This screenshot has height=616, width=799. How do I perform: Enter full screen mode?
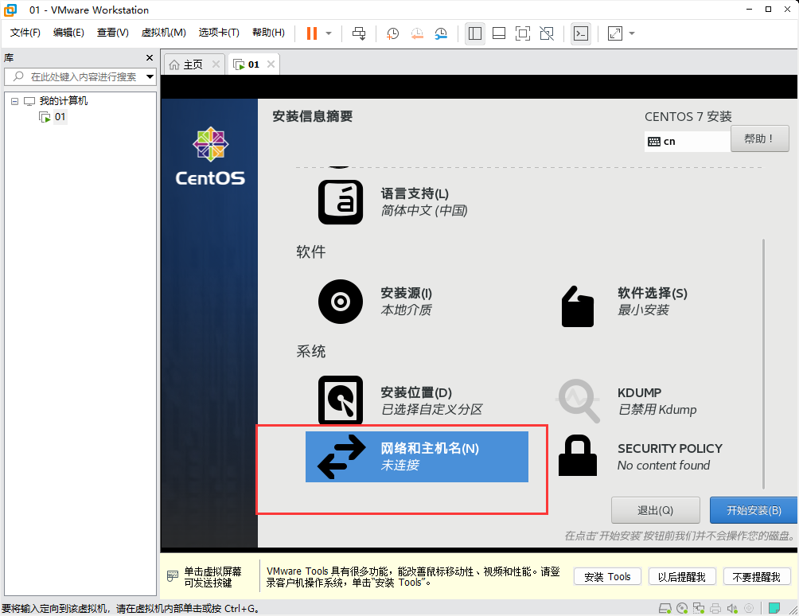[x=523, y=33]
